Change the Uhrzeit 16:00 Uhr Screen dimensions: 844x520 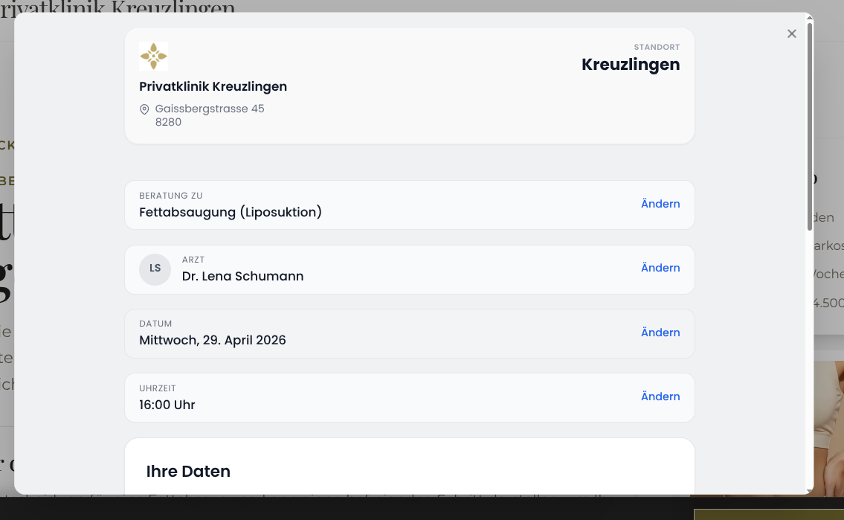(x=660, y=397)
